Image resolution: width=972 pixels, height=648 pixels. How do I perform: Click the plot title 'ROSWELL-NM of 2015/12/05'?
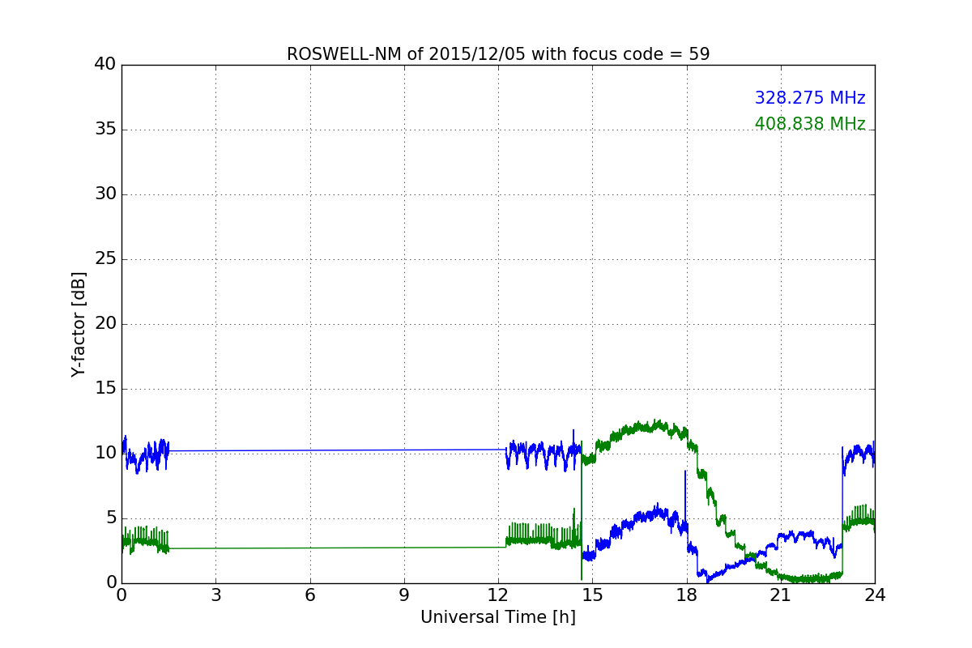(498, 54)
